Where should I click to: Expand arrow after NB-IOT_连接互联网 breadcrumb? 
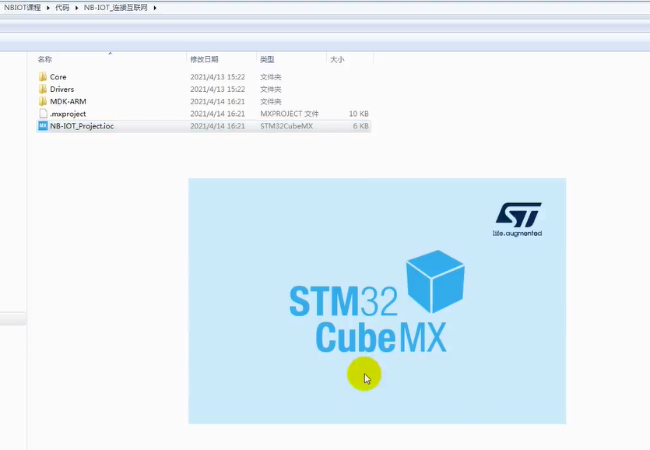pos(155,8)
